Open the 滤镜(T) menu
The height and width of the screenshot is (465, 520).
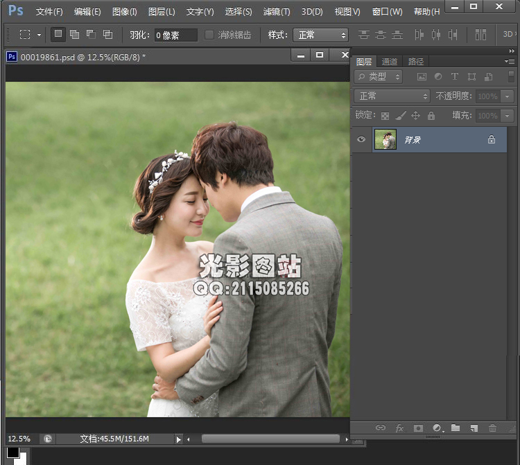277,12
